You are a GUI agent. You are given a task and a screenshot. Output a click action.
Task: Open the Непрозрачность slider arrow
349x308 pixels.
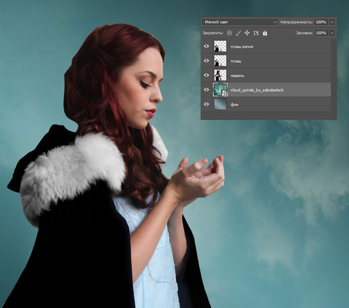332,22
